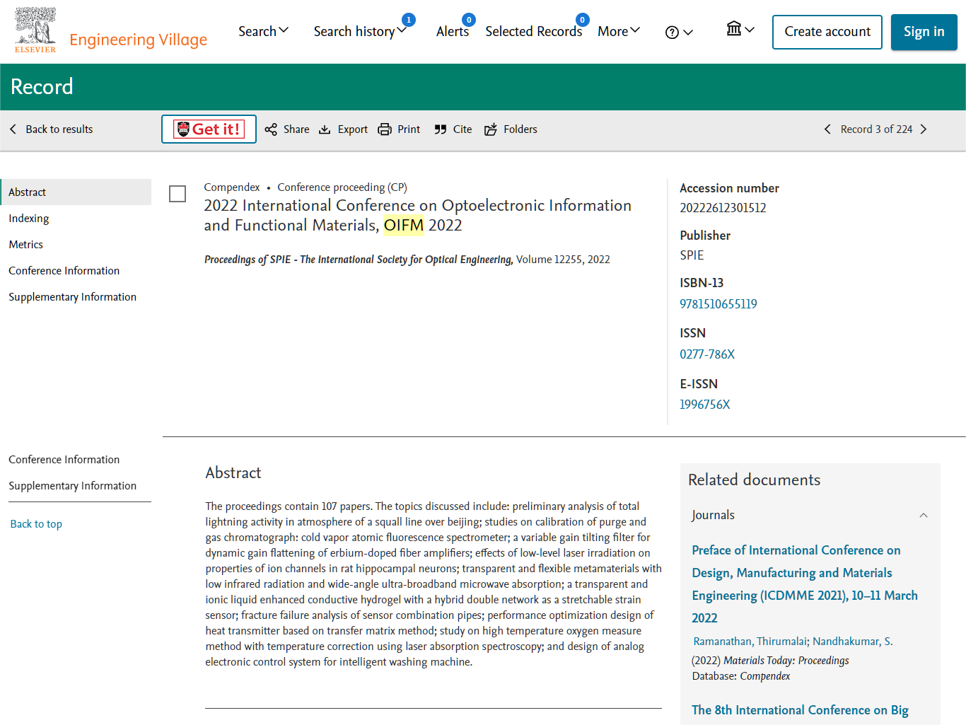
Task: Jump to upper Conference Information nav item
Action: (x=64, y=271)
